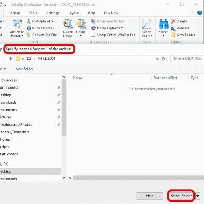Screen dimensions: 204x204
Task: Unpin admintools$ from Quick access
Action: [58, 87]
